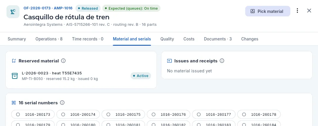Click the Reserved material bookmark icon
Image resolution: width=318 pixels, height=126 pixels.
pos(14,61)
